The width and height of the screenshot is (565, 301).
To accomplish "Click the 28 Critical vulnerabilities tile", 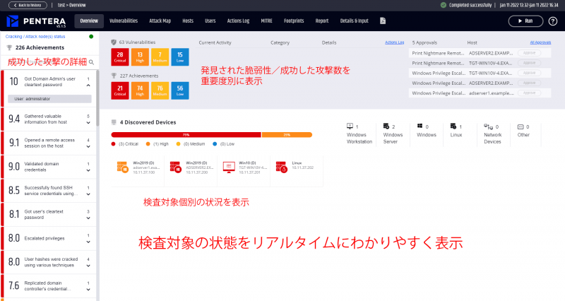I will [120, 57].
